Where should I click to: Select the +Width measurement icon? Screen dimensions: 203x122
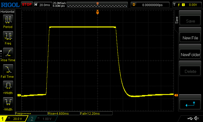coord(8,86)
